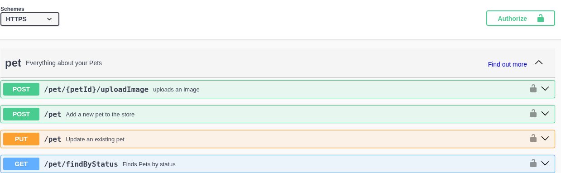Open the Authorize dialog
The image size is (561, 173).
pos(521,18)
